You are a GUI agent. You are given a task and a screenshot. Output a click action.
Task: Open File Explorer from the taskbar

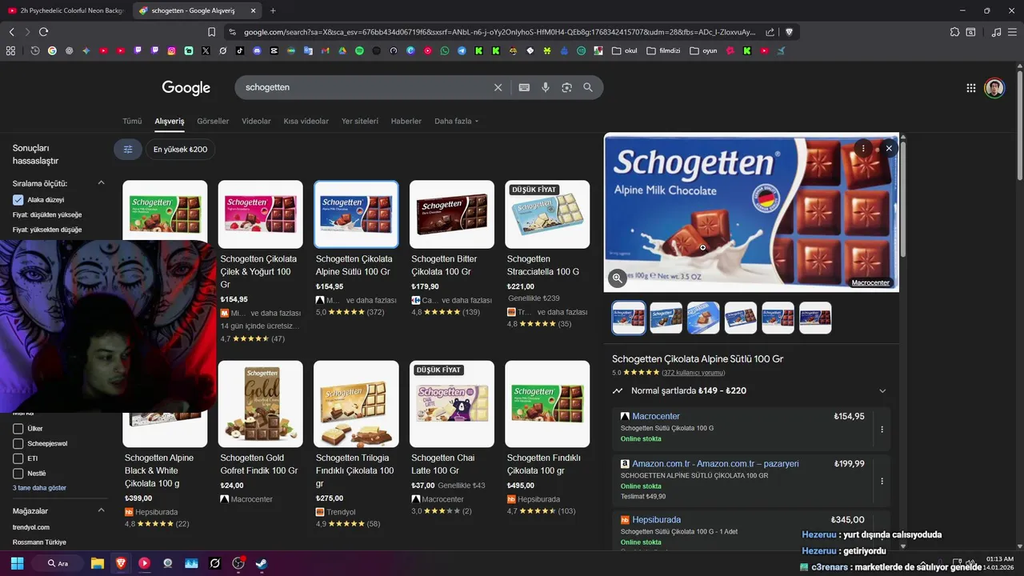(97, 563)
